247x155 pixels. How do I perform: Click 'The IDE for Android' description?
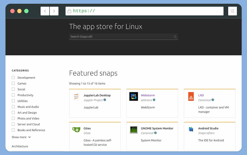211,140
